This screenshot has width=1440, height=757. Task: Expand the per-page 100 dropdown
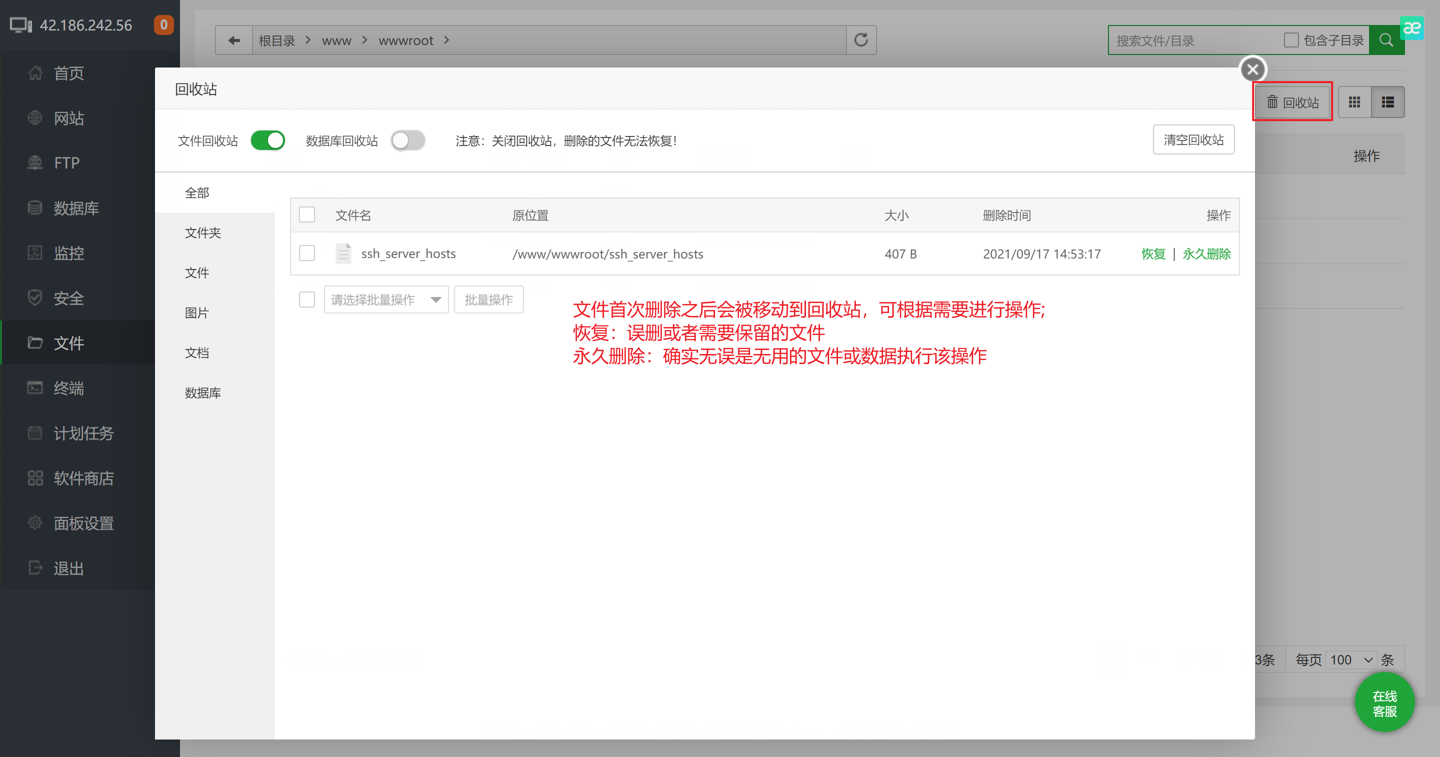point(1350,659)
